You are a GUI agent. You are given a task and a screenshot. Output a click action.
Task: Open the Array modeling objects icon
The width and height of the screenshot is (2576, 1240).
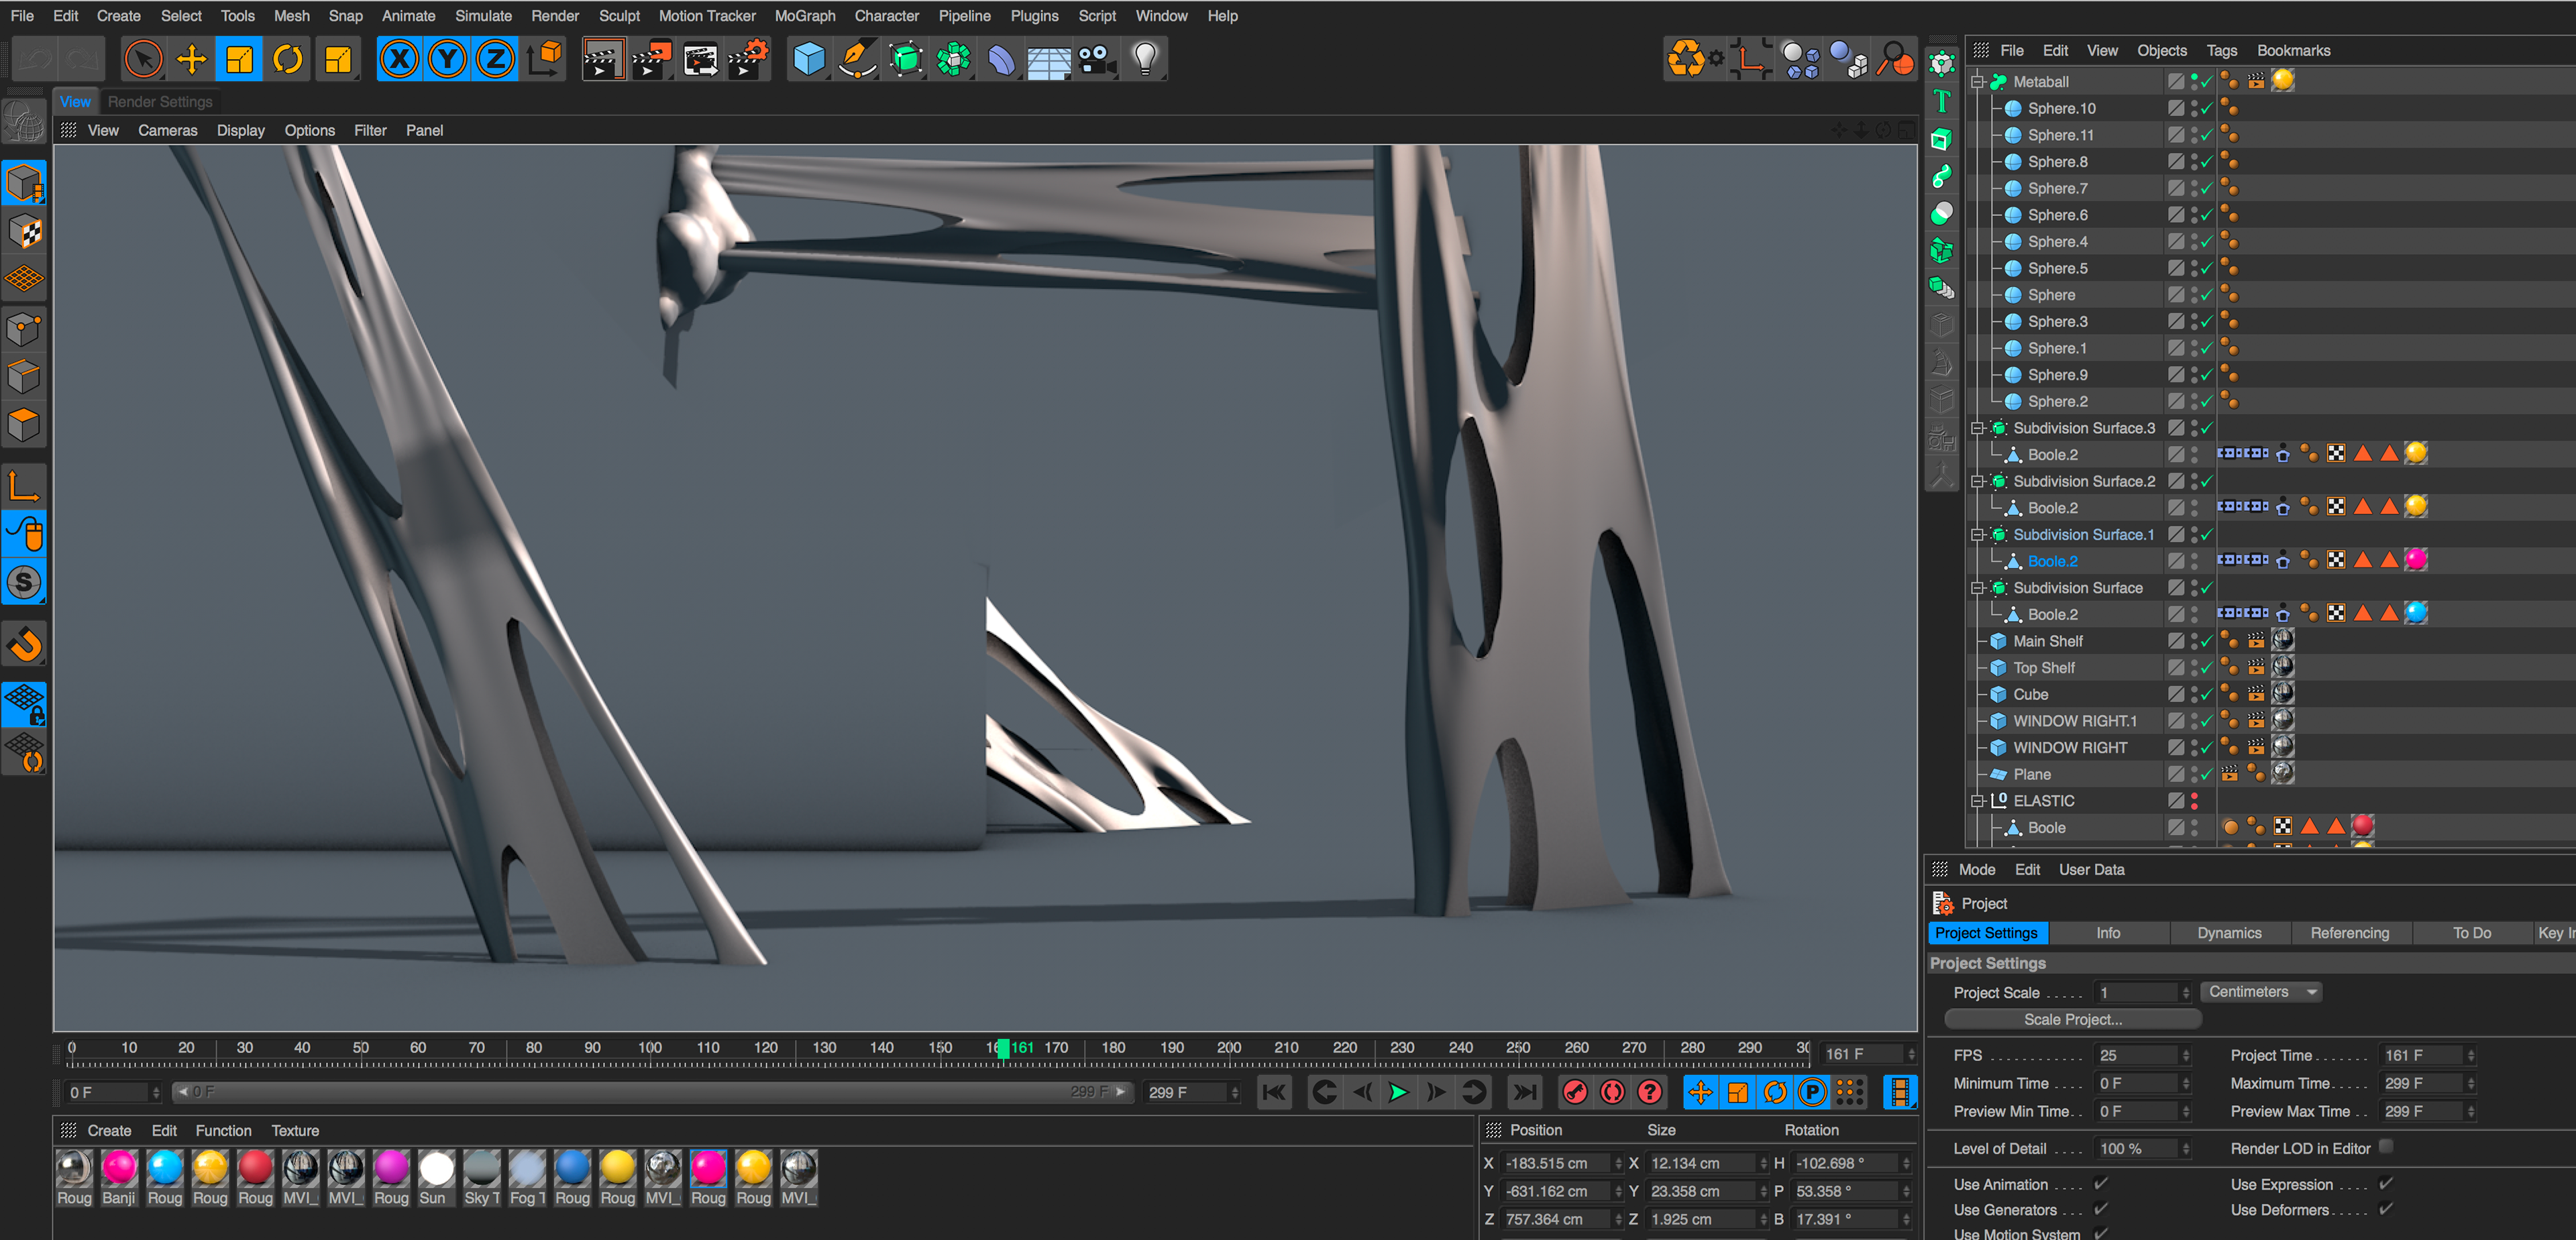coord(954,59)
